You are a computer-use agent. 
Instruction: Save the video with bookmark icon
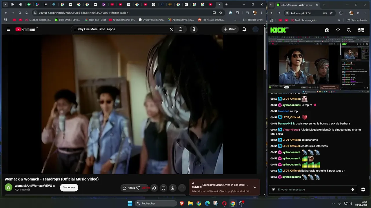[x=163, y=188]
